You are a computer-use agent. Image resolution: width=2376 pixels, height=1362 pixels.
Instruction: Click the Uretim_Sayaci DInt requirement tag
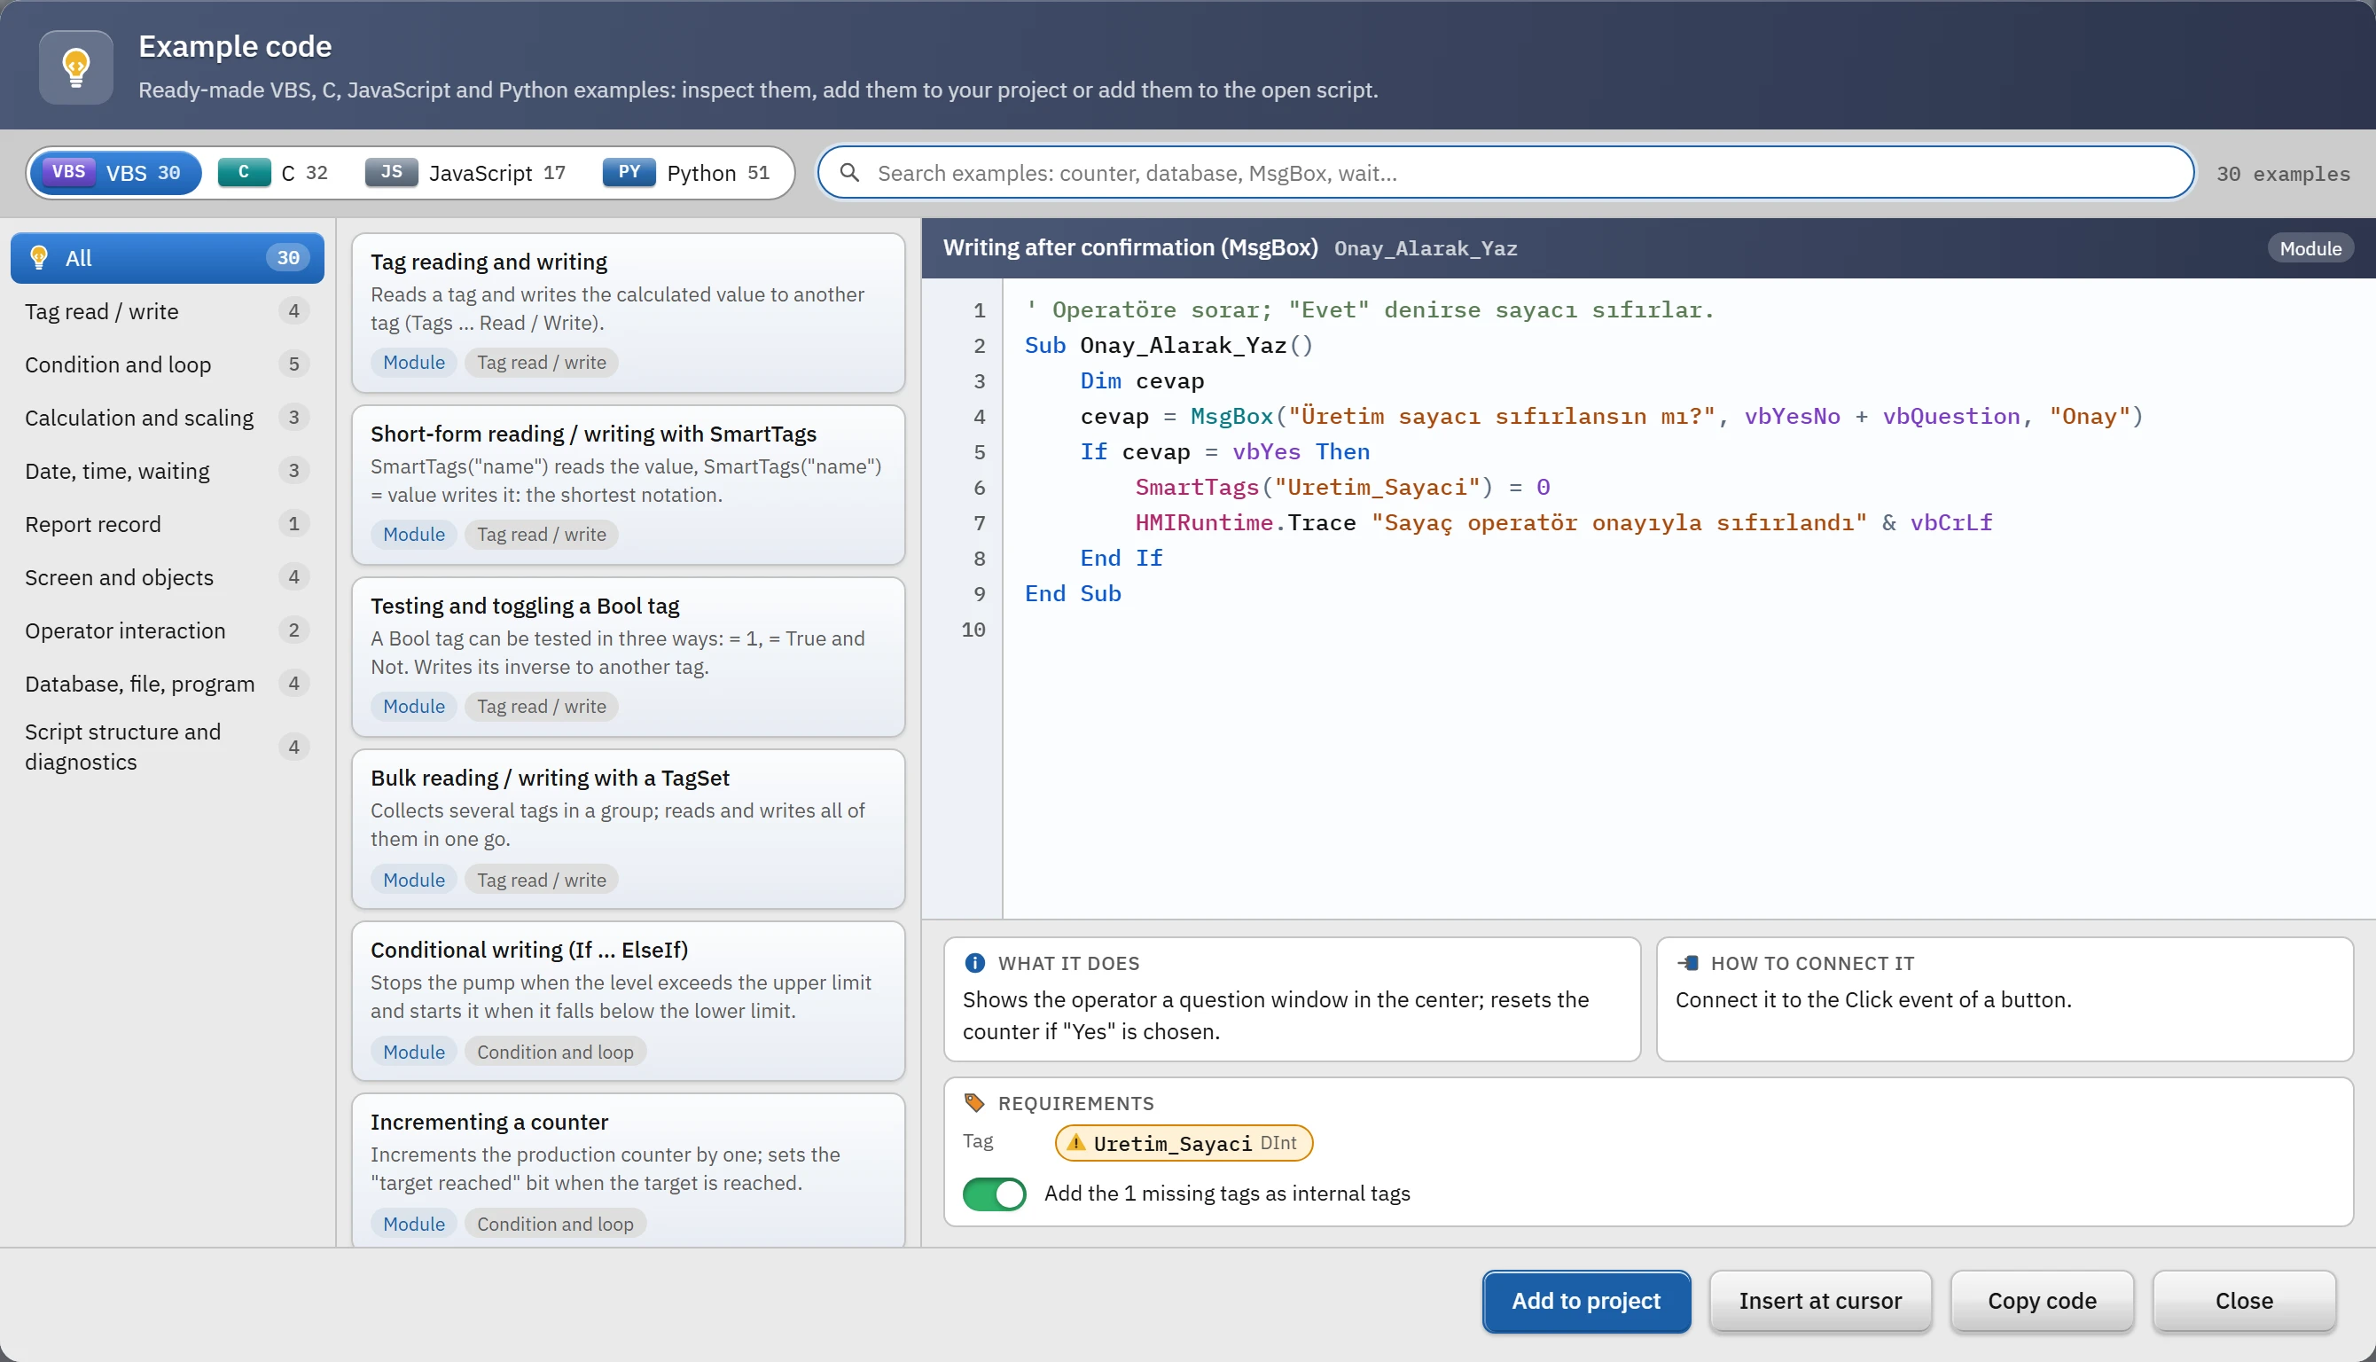click(1184, 1142)
